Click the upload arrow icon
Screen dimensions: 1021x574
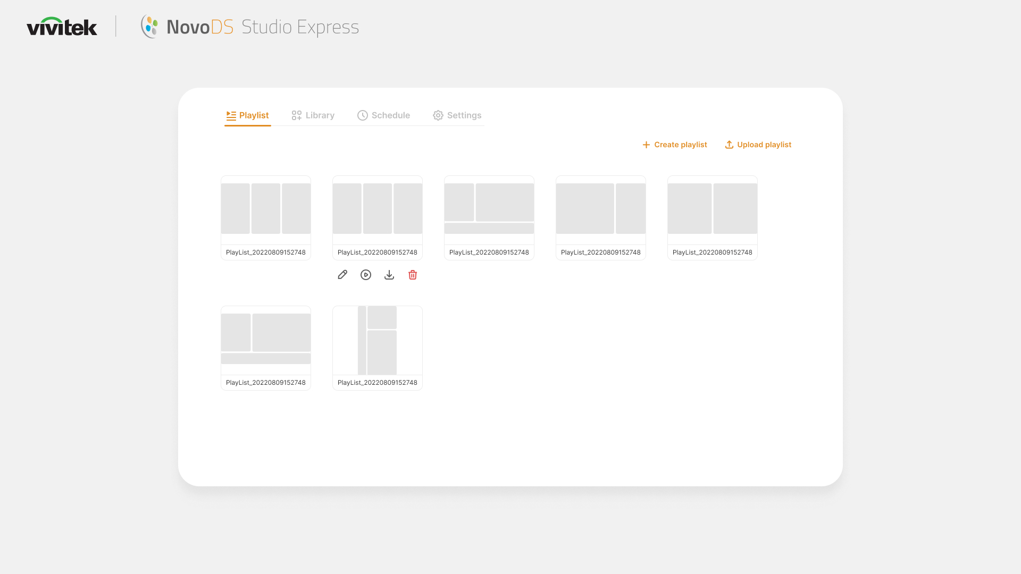[x=729, y=145]
